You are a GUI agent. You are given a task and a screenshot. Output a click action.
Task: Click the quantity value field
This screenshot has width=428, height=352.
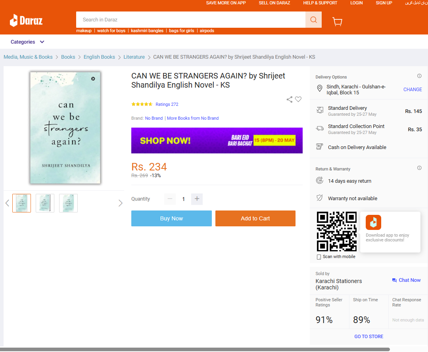click(x=183, y=199)
